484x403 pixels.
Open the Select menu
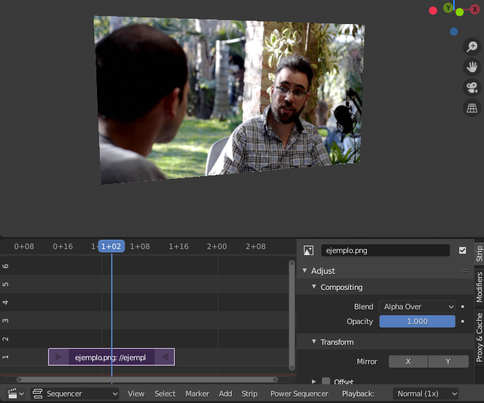coord(165,394)
